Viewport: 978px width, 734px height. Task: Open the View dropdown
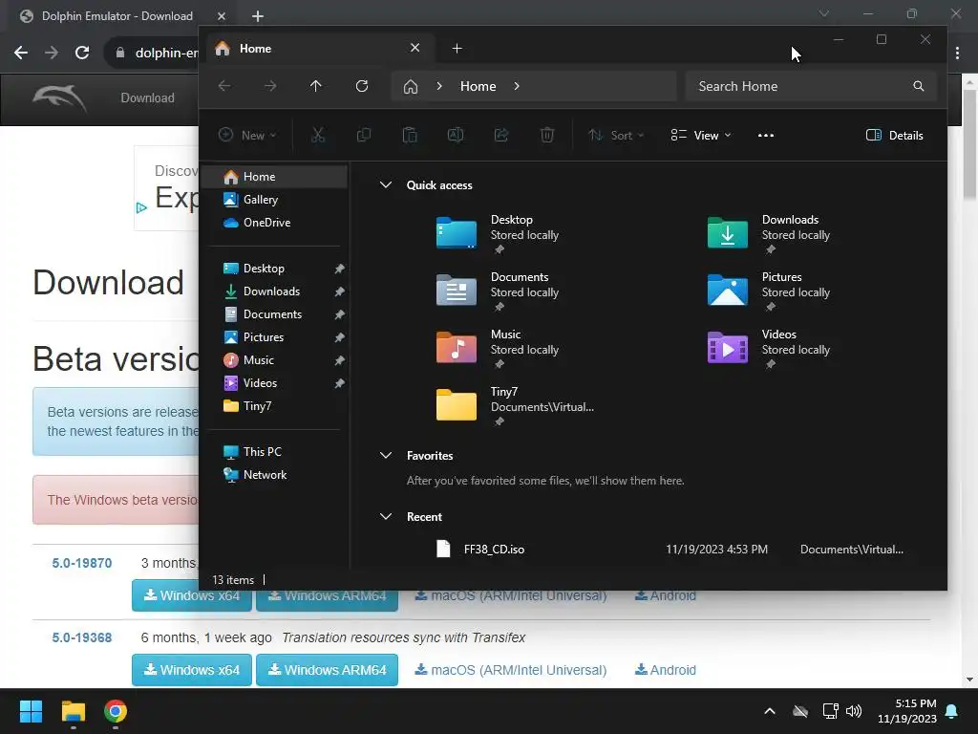(x=700, y=136)
